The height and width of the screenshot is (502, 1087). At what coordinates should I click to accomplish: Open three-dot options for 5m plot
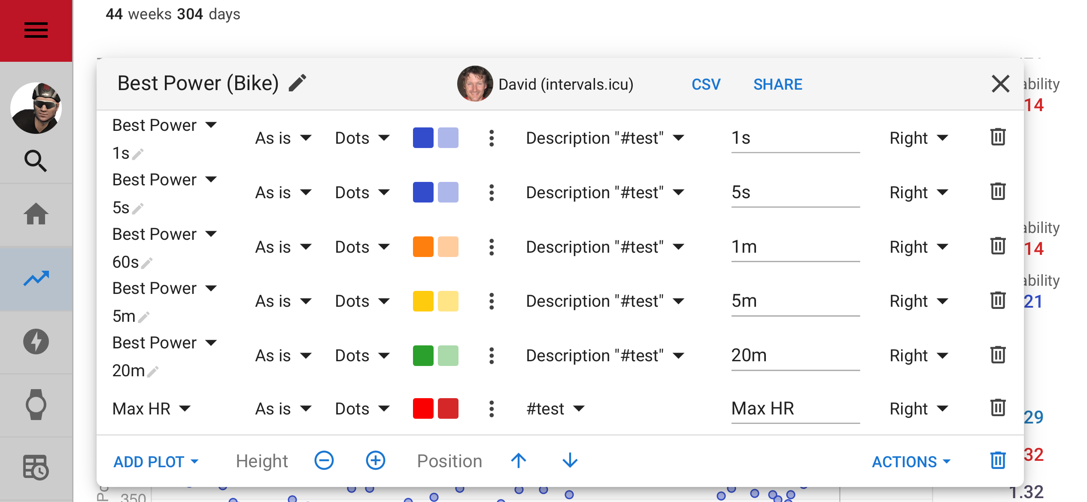coord(492,301)
